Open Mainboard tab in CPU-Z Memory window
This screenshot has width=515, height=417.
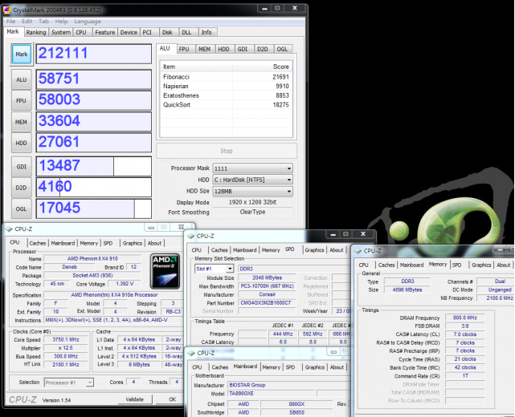pyautogui.click(x=411, y=265)
